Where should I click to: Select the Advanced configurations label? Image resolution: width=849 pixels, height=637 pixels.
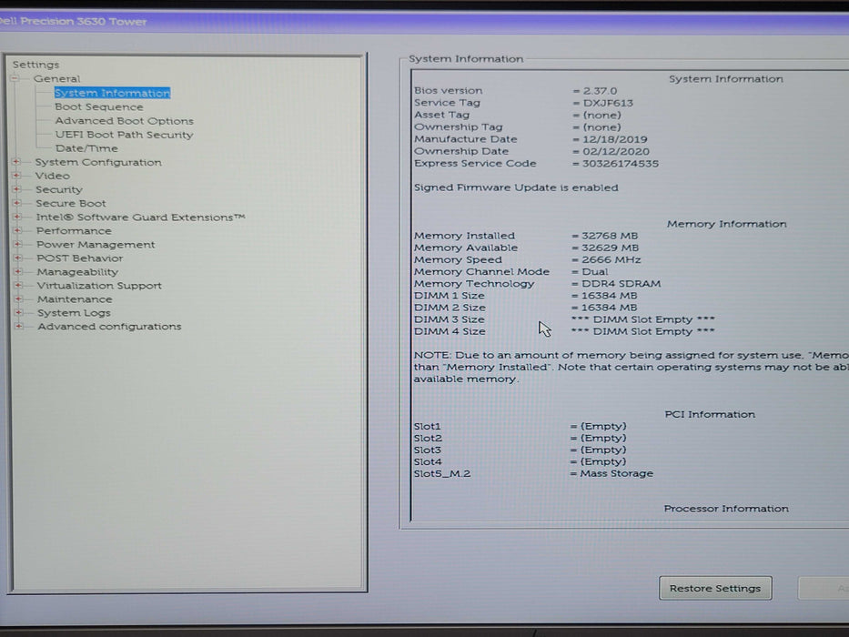tap(109, 327)
